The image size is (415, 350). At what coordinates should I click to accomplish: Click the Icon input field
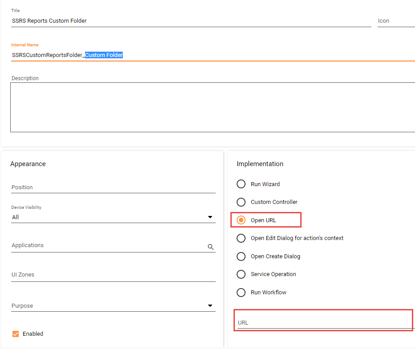click(395, 21)
